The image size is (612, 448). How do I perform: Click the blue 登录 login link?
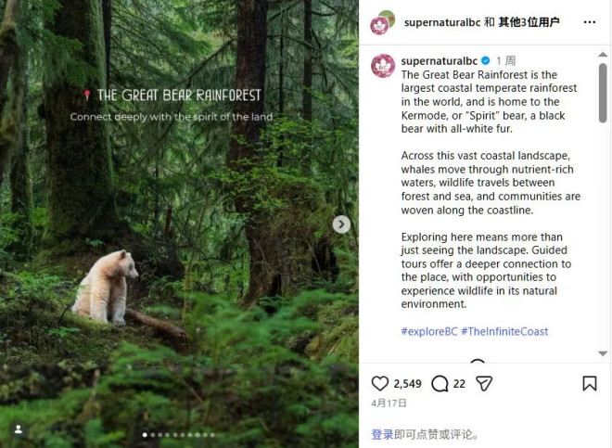(382, 434)
